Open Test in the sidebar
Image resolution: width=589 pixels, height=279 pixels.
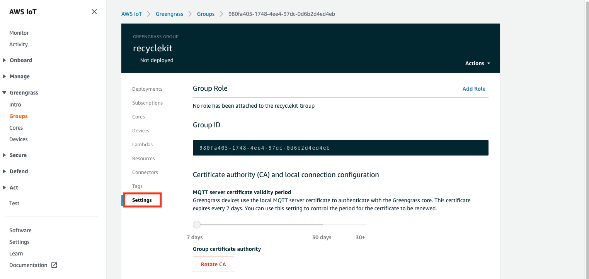[14, 203]
